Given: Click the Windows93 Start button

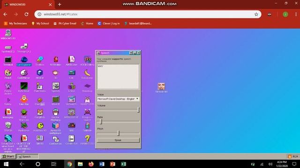Looking at the screenshot, I should tap(8, 156).
